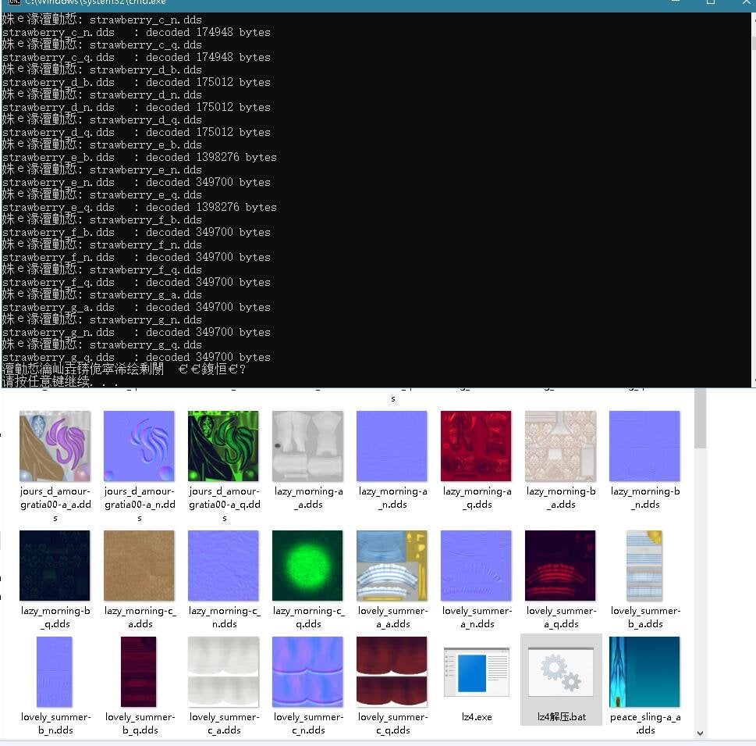Click 'strawberry_c_n.dds : decoded 174948 bytes' line
756x746 pixels.
pyautogui.click(x=137, y=32)
